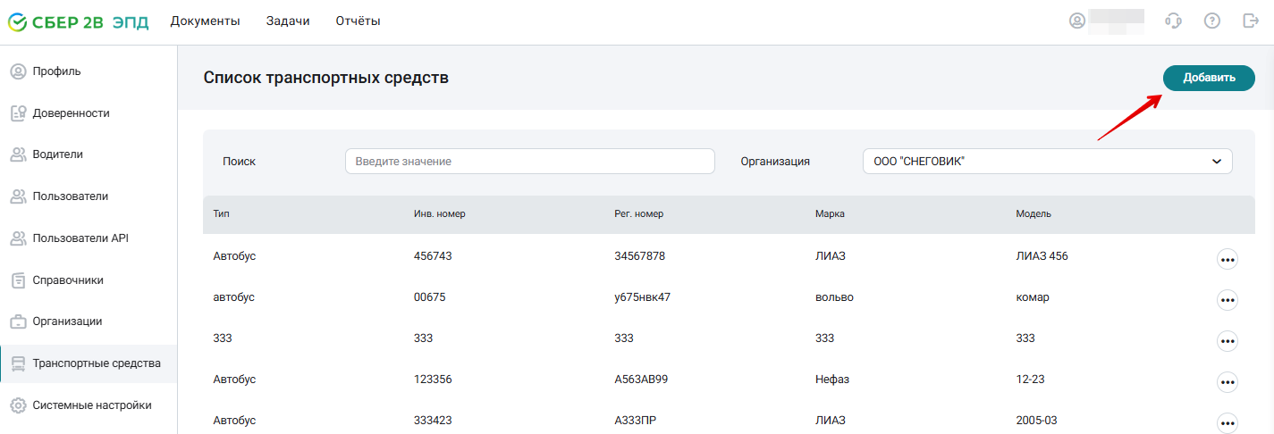This screenshot has height=434, width=1274.
Task: Click the Организации briefcase icon
Action: point(18,321)
